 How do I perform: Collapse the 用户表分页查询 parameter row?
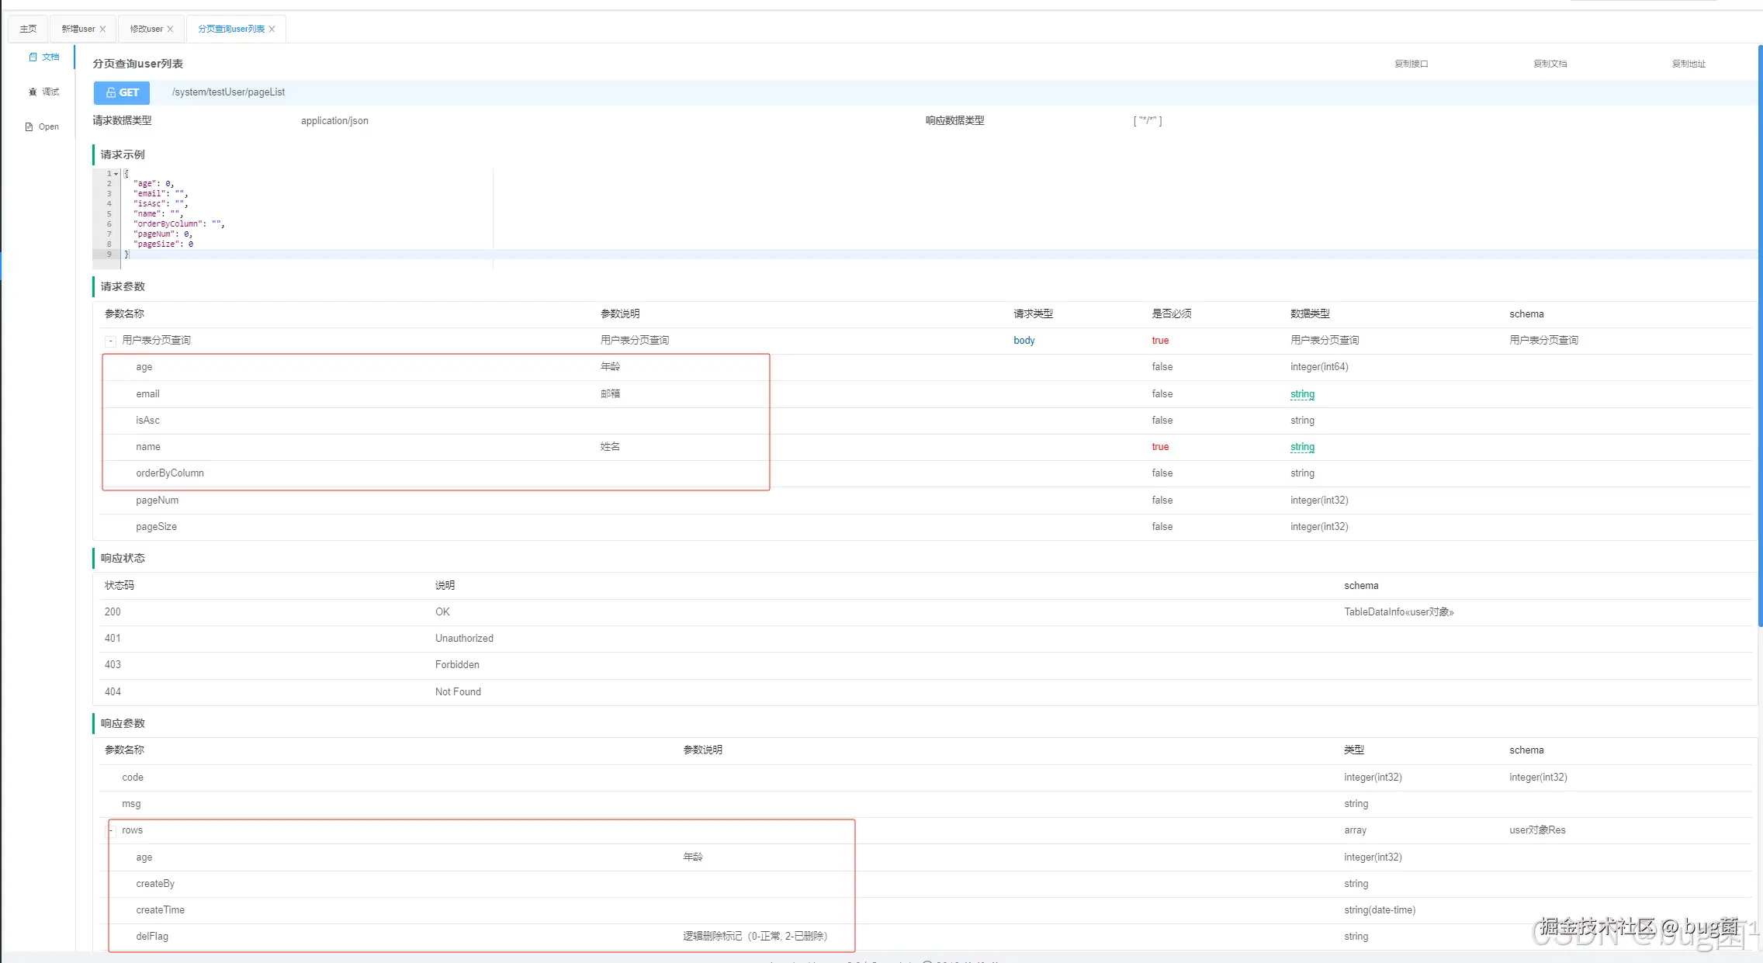point(110,341)
